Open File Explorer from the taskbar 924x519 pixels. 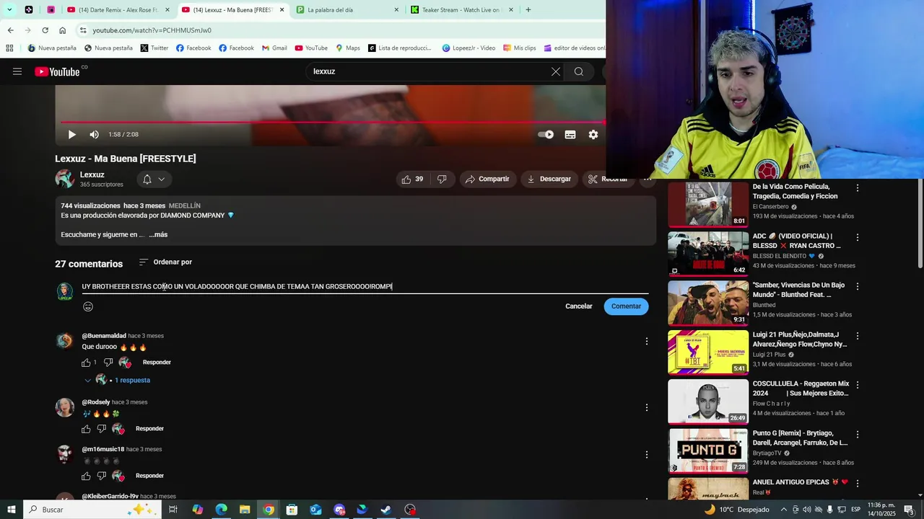click(x=245, y=510)
